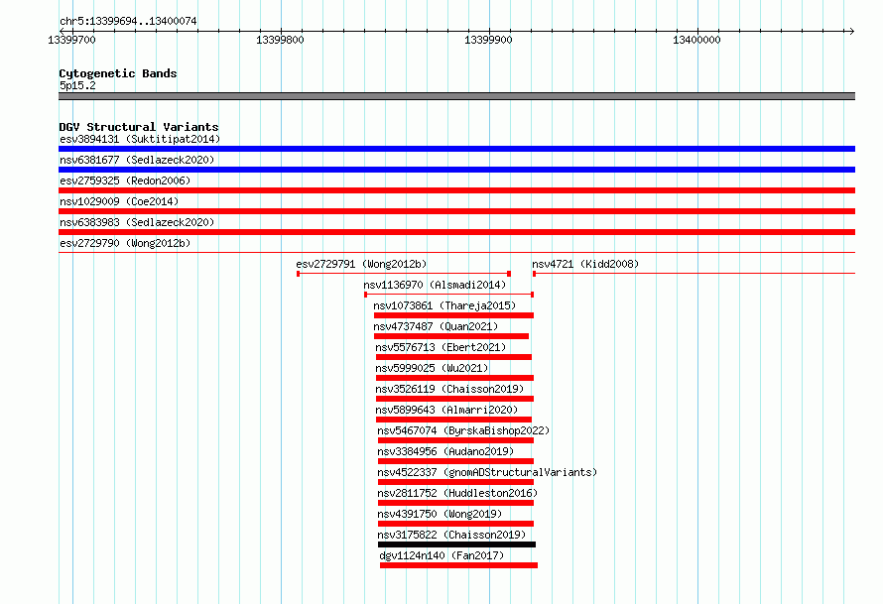Open the dgv1124n140 (Fan2017) label
Image resolution: width=883 pixels, height=604 pixels.
[441, 555]
